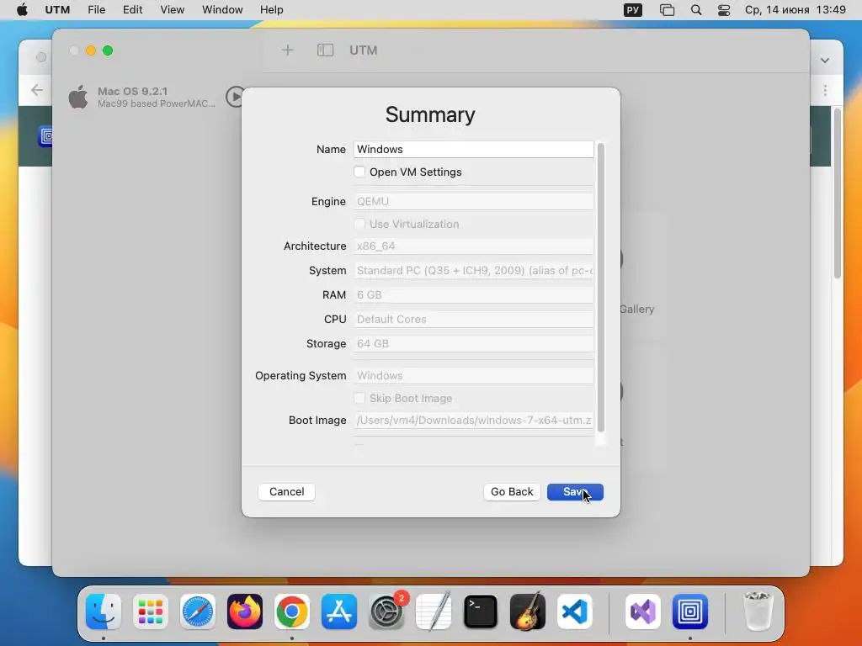Click the Operating System field
The image size is (862, 646).
pyautogui.click(x=473, y=376)
